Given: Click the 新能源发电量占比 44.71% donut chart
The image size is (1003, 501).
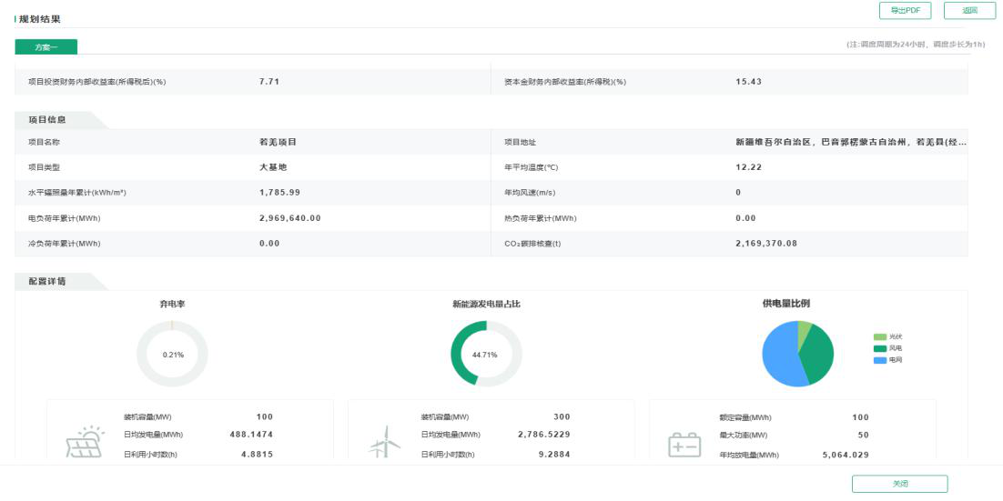Looking at the screenshot, I should [485, 355].
